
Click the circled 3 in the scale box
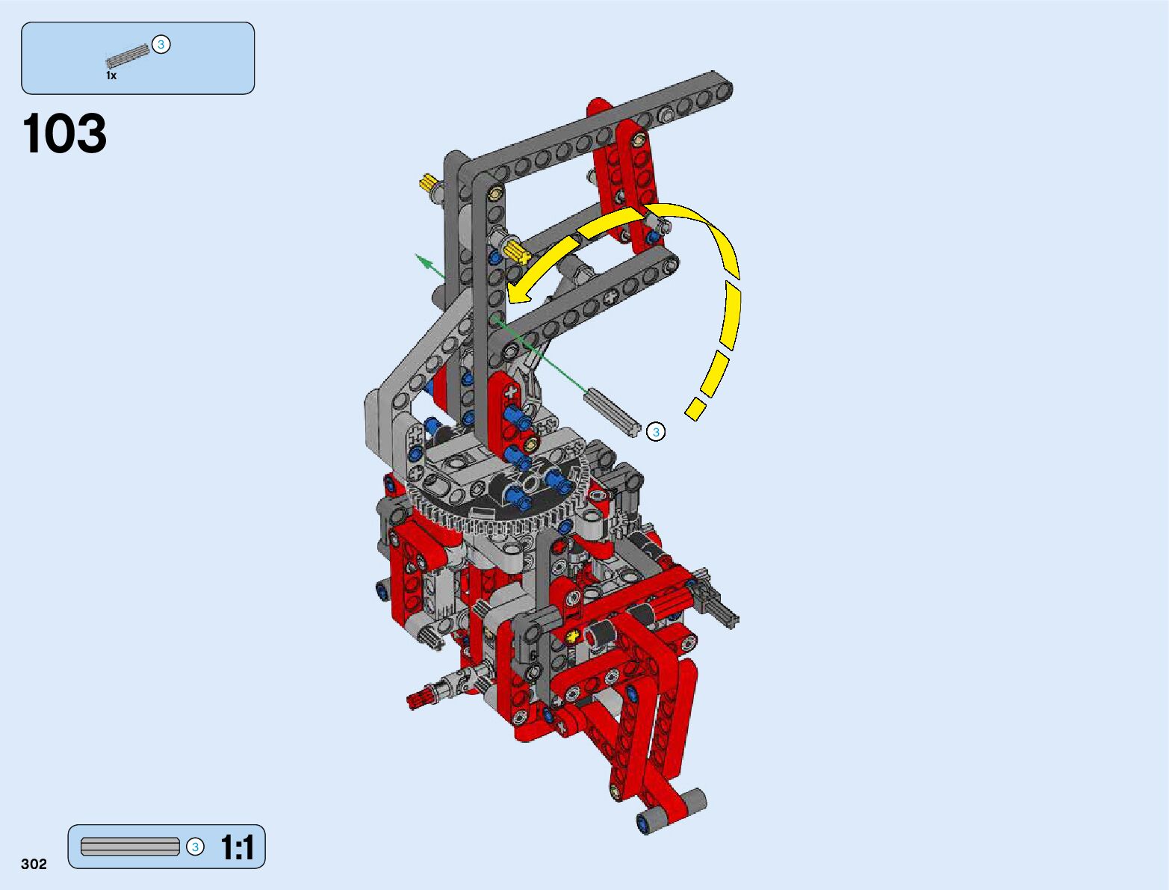pos(195,847)
